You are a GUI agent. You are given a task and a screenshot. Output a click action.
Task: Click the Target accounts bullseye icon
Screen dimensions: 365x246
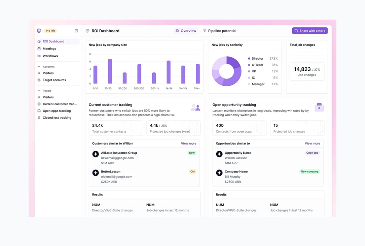(39, 80)
